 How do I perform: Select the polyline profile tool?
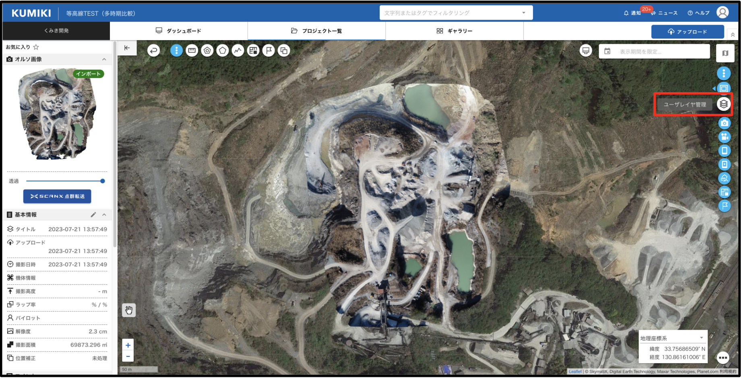point(238,51)
